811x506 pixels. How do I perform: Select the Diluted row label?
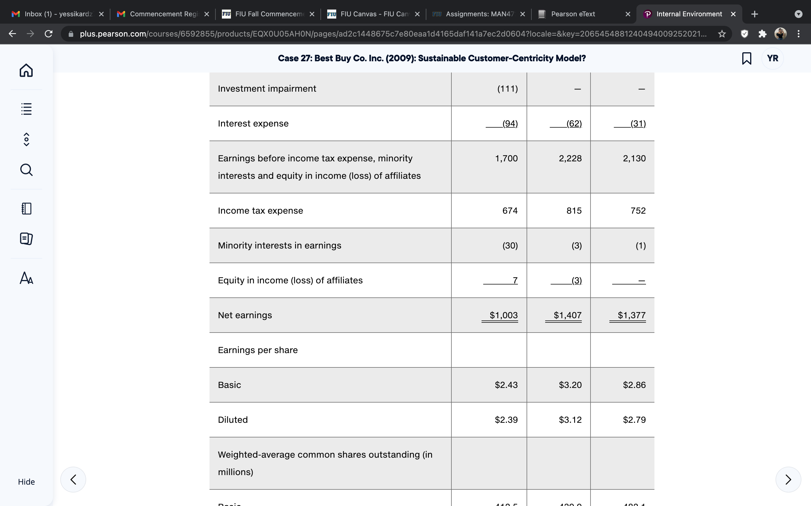click(233, 420)
